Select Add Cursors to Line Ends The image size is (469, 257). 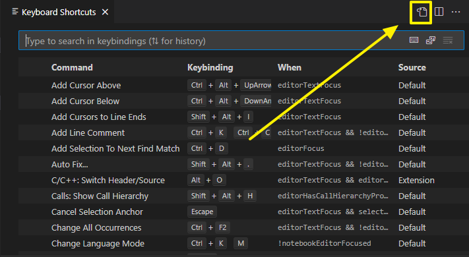(x=99, y=117)
